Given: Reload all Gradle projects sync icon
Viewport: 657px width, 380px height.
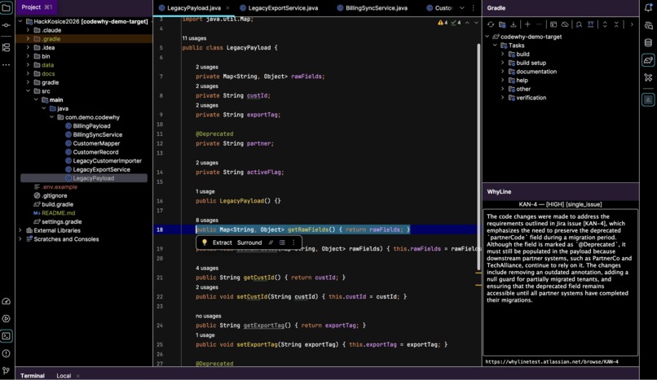Looking at the screenshot, I should (491, 24).
